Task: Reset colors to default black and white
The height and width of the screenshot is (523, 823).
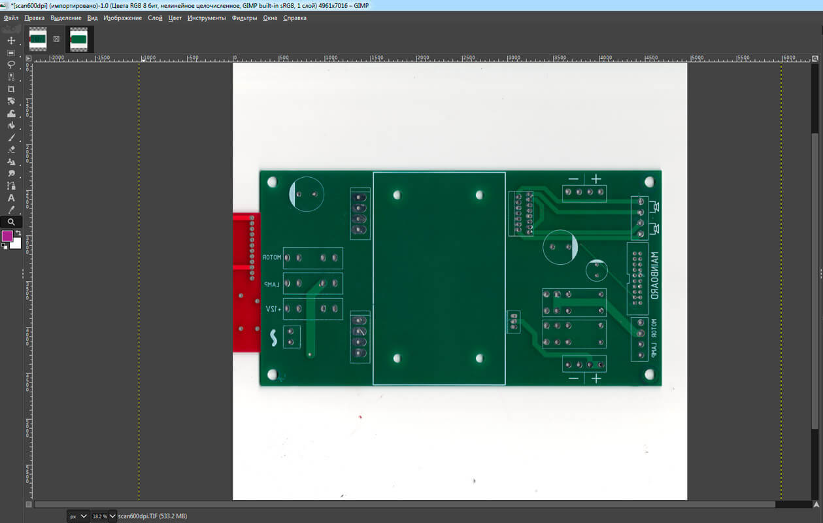Action: coord(4,246)
